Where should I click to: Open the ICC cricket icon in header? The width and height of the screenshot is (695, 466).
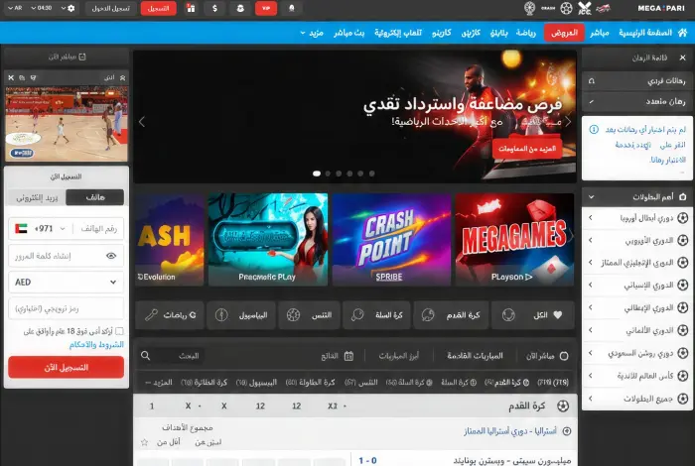(585, 8)
